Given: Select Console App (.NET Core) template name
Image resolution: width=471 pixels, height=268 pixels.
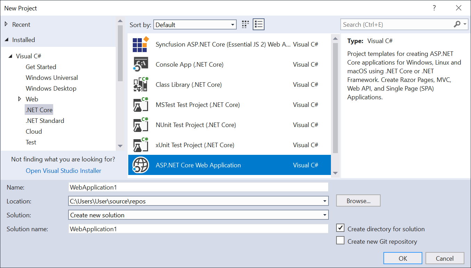Looking at the screenshot, I should 189,65.
